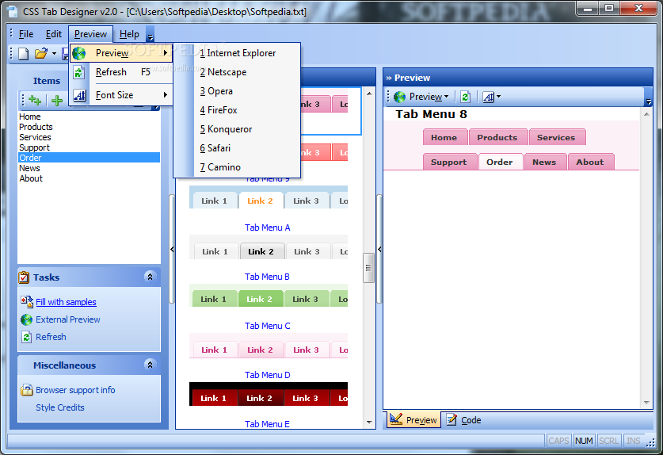663x455 pixels.
Task: Switch to the Code tab
Action: pyautogui.click(x=464, y=420)
